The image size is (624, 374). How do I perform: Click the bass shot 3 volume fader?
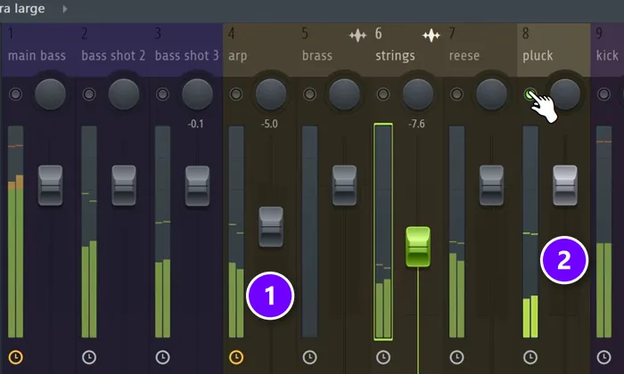click(x=197, y=185)
